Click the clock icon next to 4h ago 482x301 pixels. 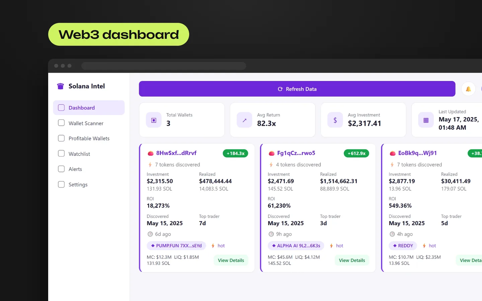(392, 234)
